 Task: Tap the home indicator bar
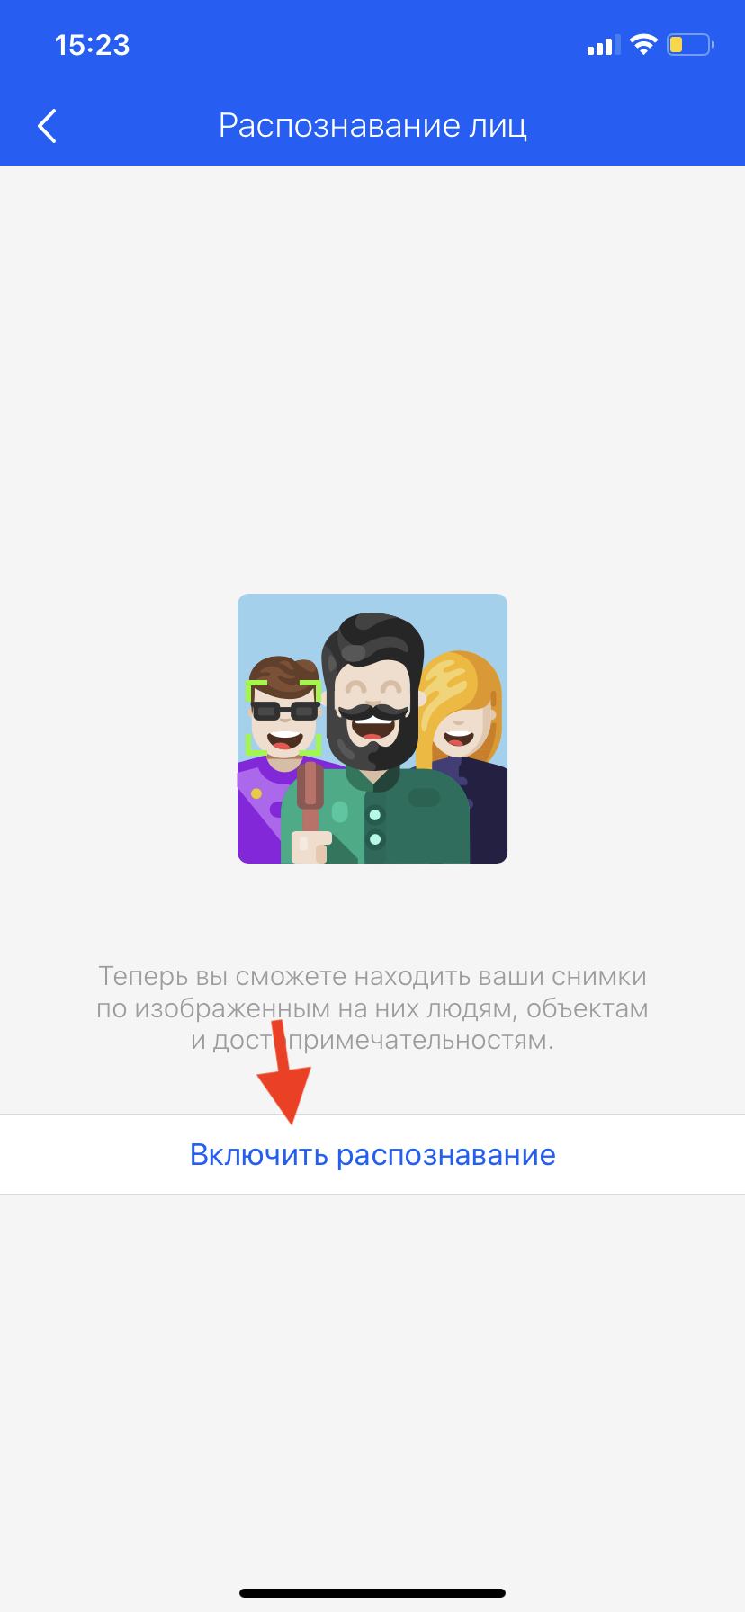[x=372, y=1593]
